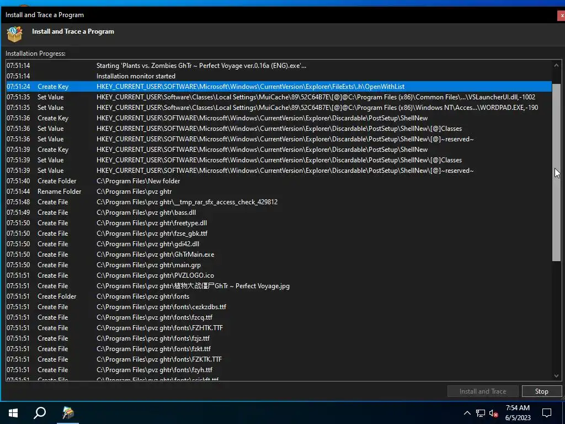The height and width of the screenshot is (424, 565).
Task: Select the 07:51:36 Create Key ShellNew row
Action: point(279,118)
